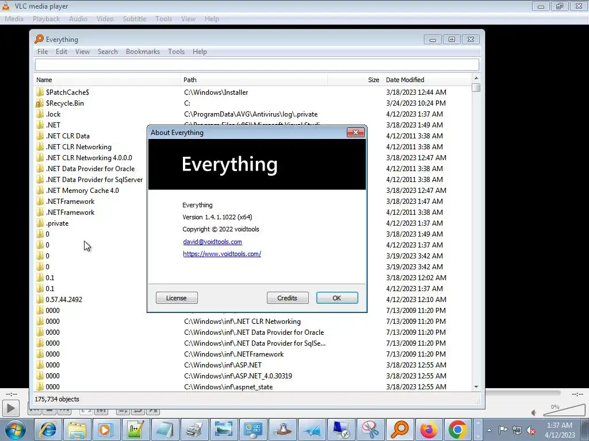589x441 pixels.
Task: Open Everything Edit menu
Action: pyautogui.click(x=62, y=51)
